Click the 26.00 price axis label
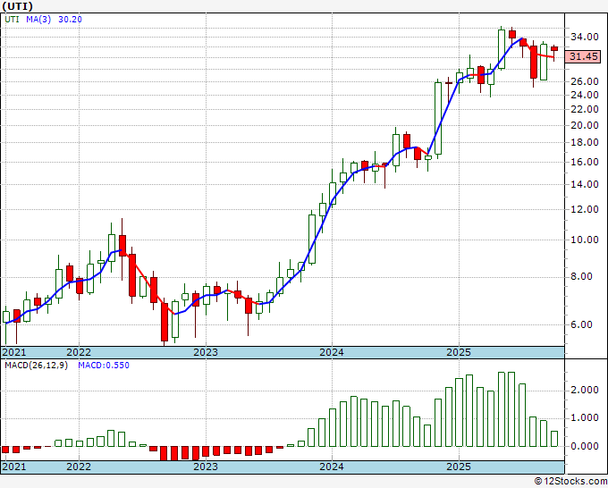Viewport: 608px width, 488px height. point(584,81)
